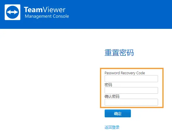
Task: Click empty area of blue header banner
Action: 121,14
